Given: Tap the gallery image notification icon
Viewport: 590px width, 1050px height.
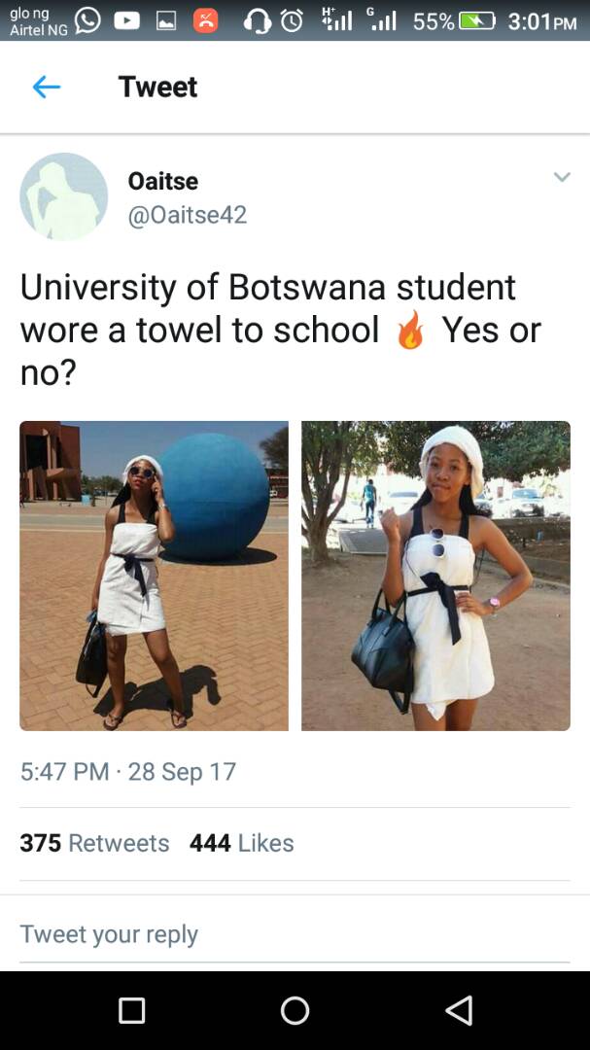Looking at the screenshot, I should point(166,21).
